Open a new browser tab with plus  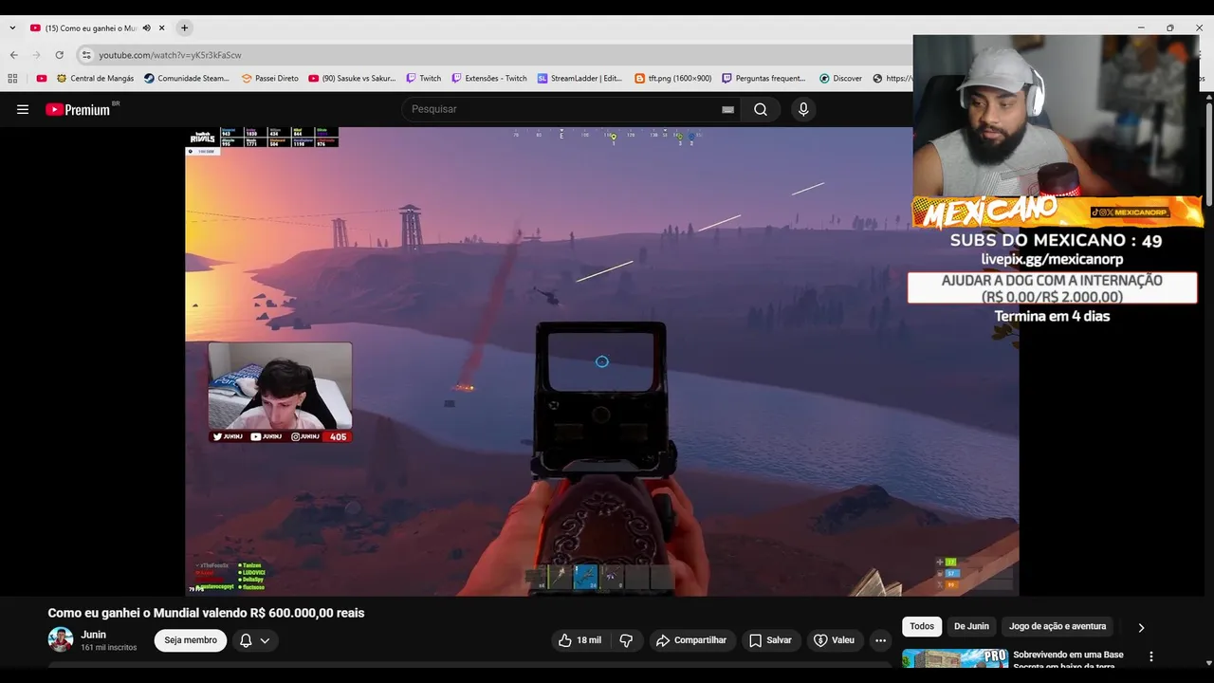click(x=184, y=28)
